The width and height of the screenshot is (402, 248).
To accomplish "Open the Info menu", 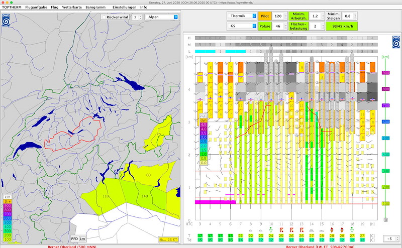I will [x=144, y=7].
